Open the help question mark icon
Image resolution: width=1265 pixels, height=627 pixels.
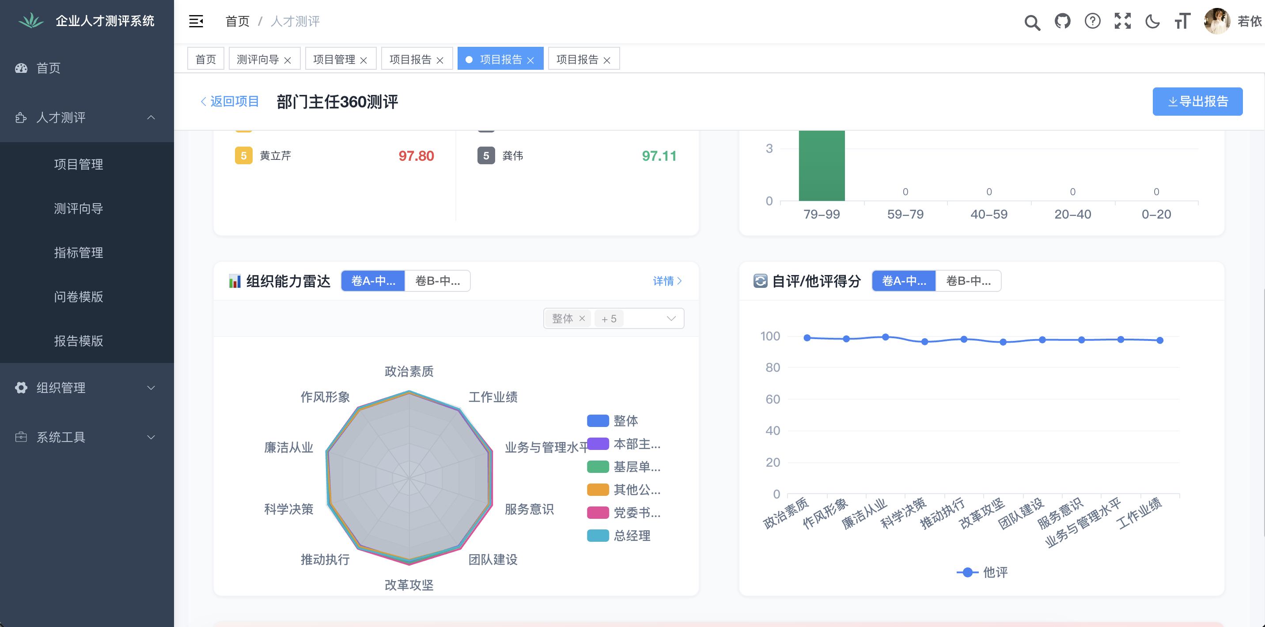(x=1092, y=21)
